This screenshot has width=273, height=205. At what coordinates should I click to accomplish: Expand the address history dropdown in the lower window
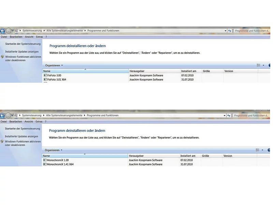(225, 115)
